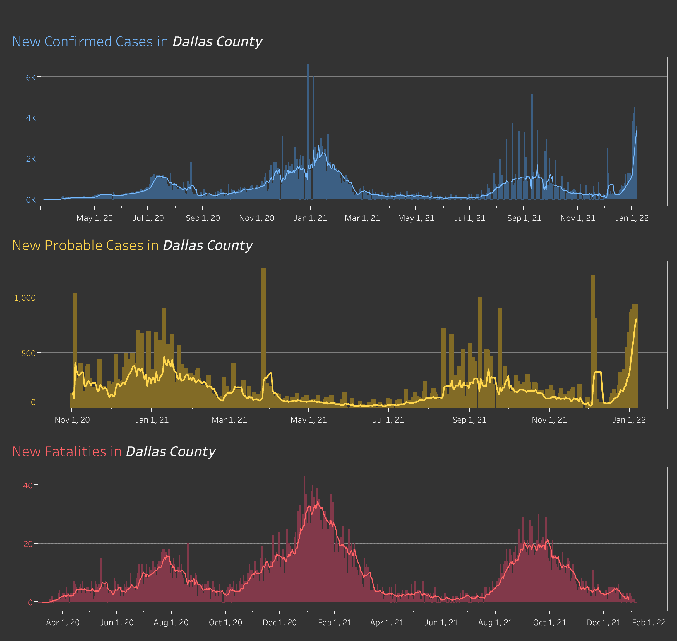Click 'Jan 1, 22' on probable cases axis

point(629,420)
